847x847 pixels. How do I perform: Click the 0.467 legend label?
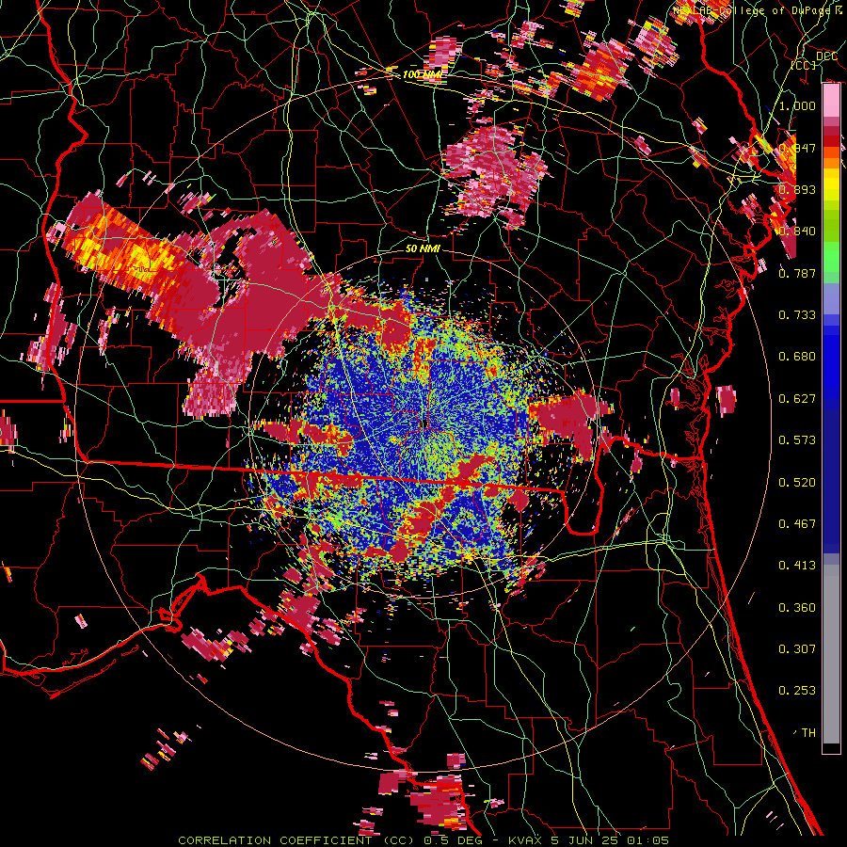point(797,524)
